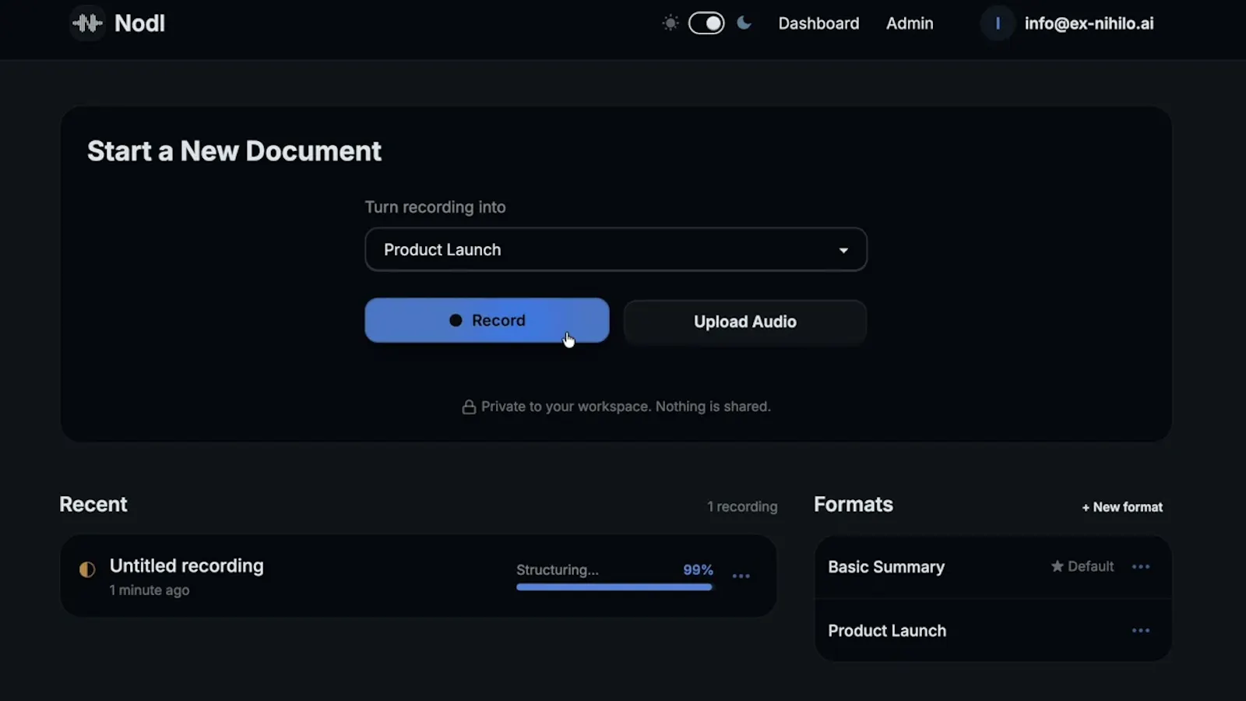The image size is (1246, 701).
Task: Click the sun light-mode icon
Action: [671, 23]
